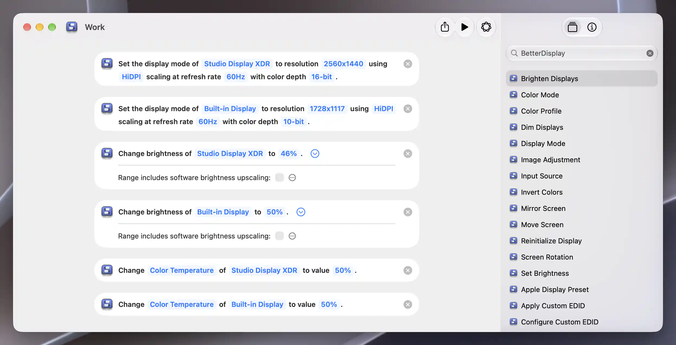Change the 2560x1440 resolution parameter
Image resolution: width=676 pixels, height=345 pixels.
[x=343, y=64]
